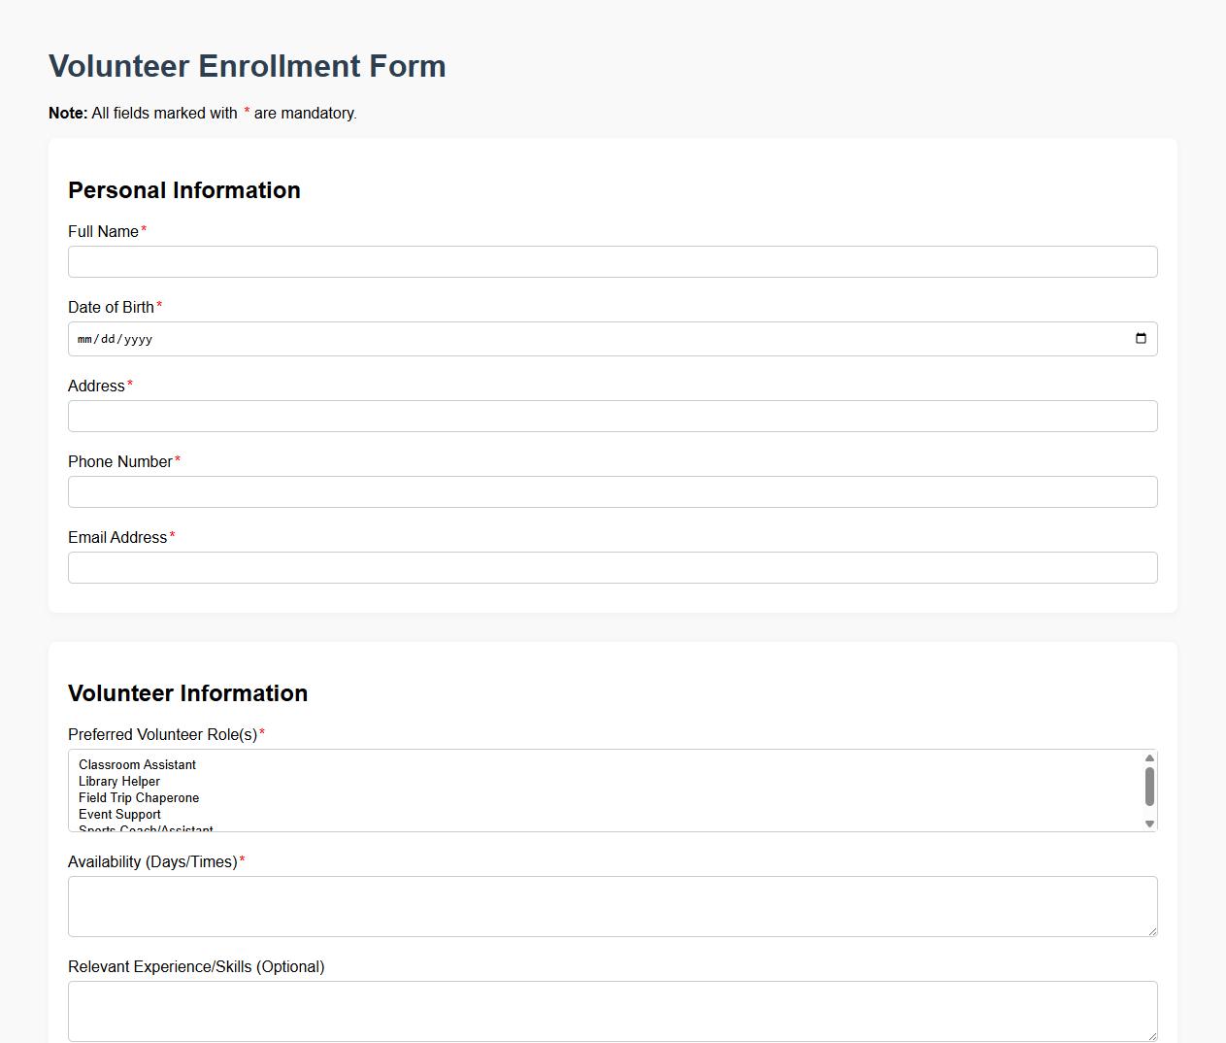Open the Date of Birth calendar picker icon
1226x1043 pixels.
[x=1141, y=339]
